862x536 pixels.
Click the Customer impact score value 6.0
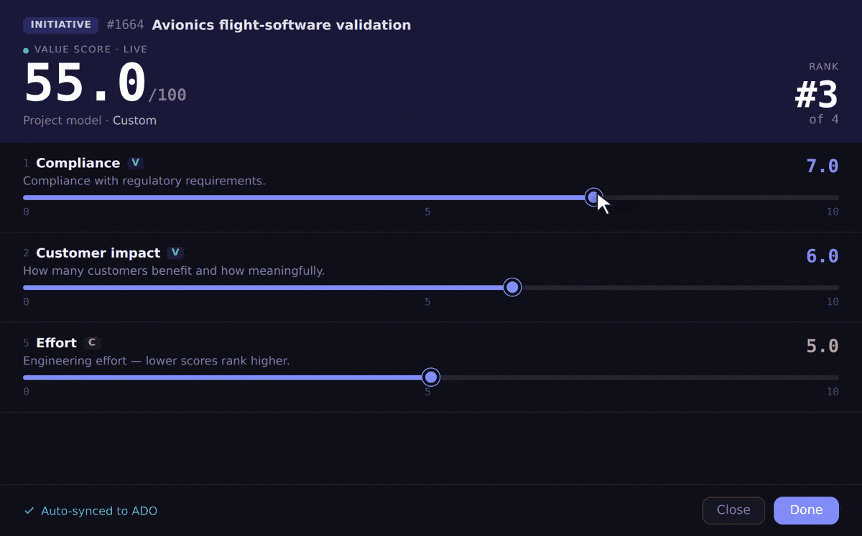pyautogui.click(x=822, y=256)
